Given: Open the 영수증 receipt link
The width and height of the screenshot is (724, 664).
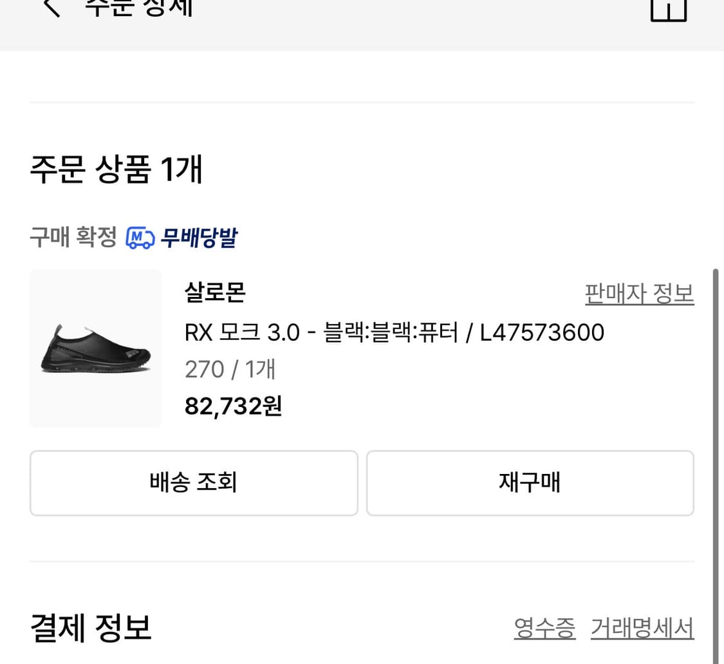Looking at the screenshot, I should [x=544, y=627].
